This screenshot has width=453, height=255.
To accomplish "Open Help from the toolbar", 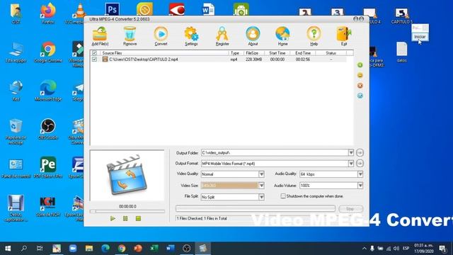I will tap(314, 36).
